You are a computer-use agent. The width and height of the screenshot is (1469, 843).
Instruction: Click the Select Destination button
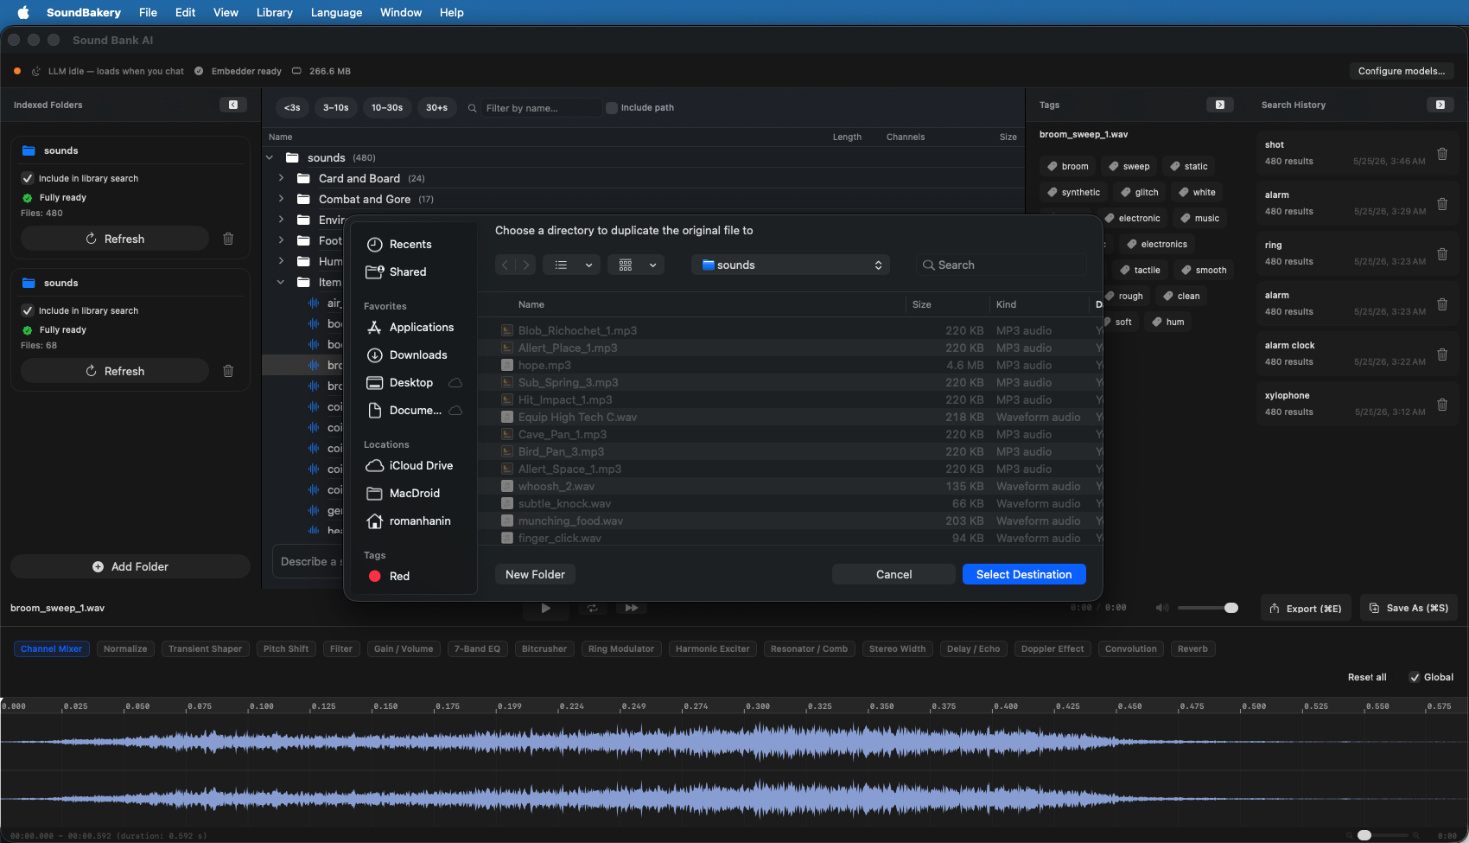point(1024,574)
